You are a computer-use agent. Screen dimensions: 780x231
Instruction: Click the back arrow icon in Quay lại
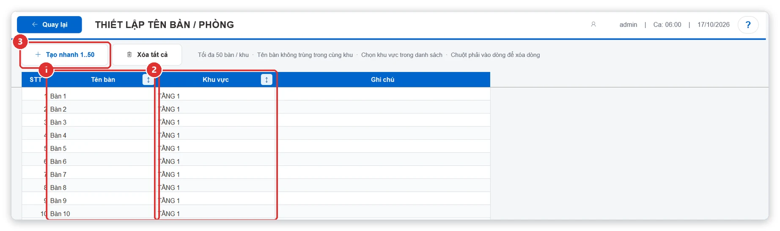(35, 25)
